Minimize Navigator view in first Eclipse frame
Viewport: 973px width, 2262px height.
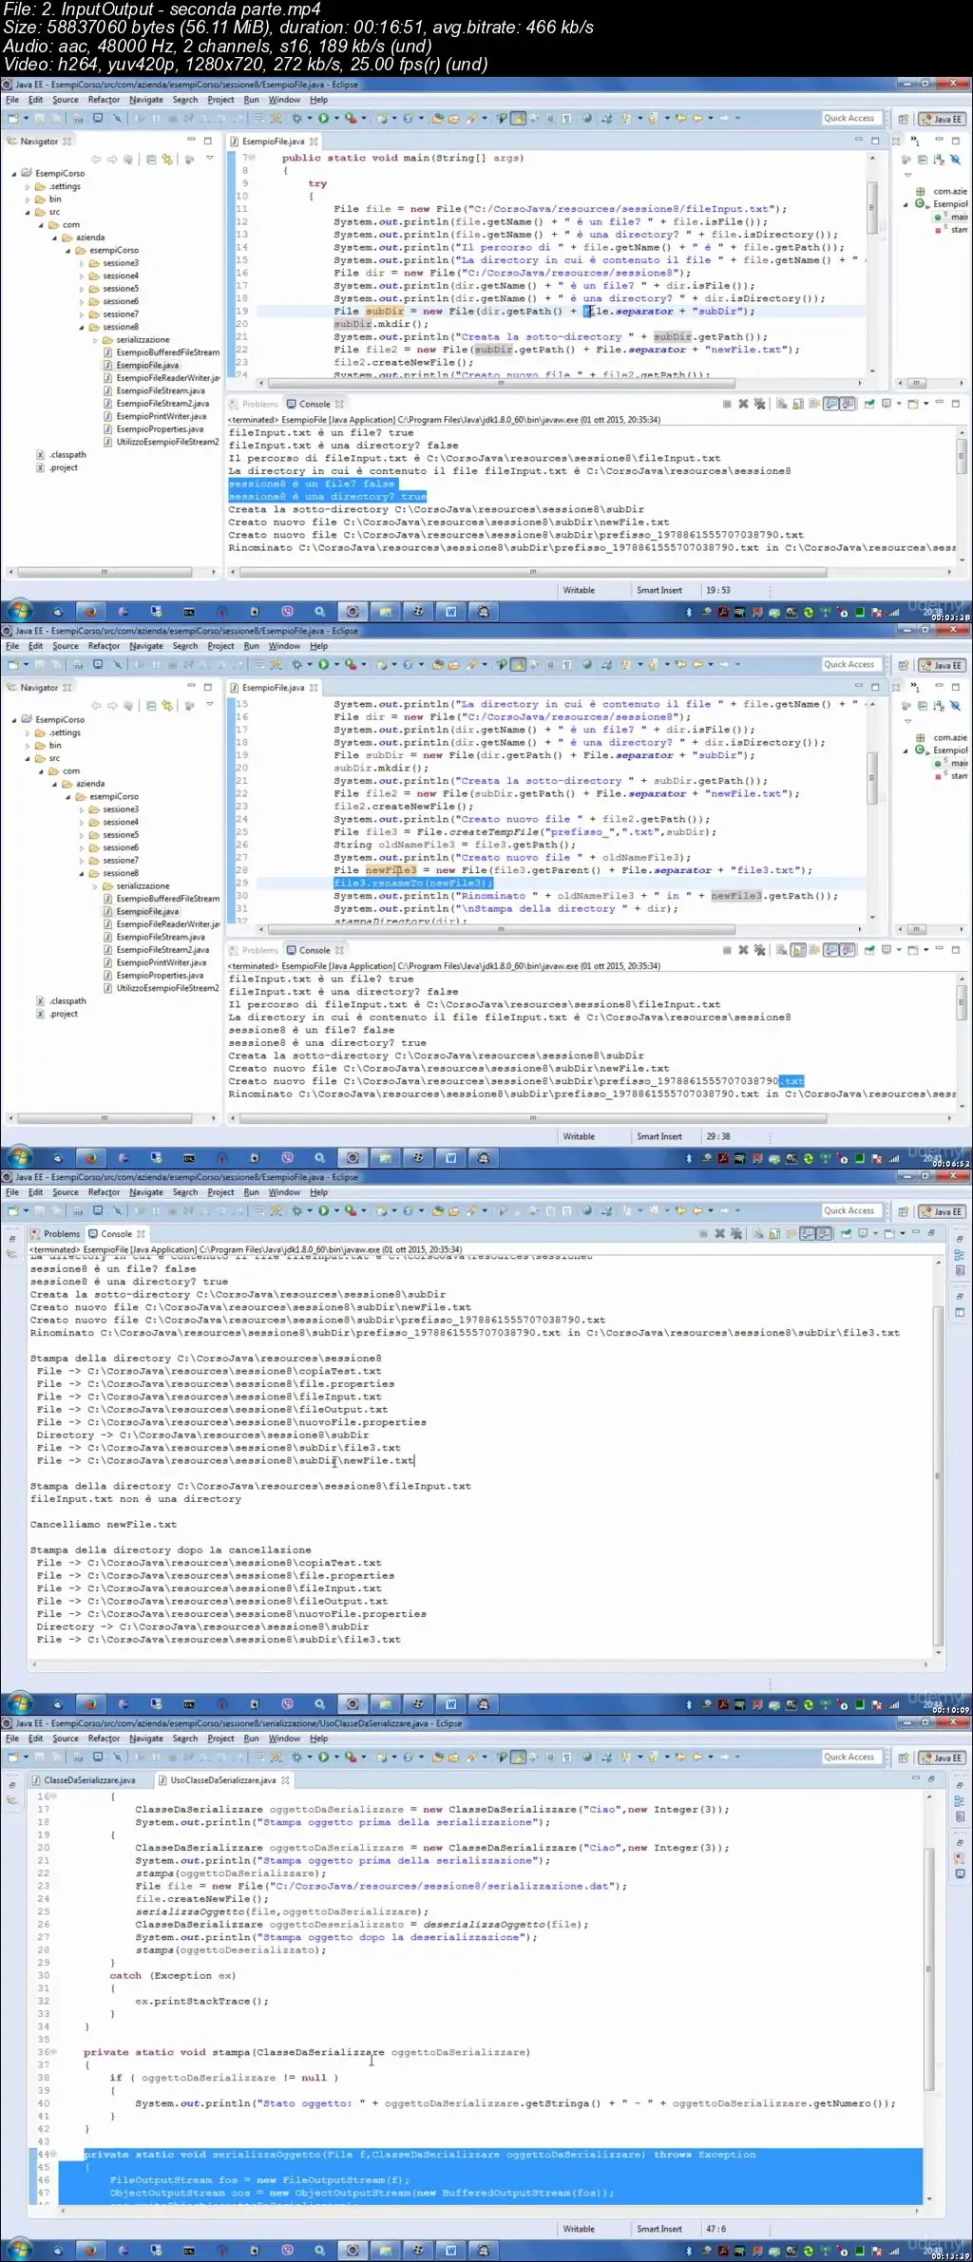191,141
